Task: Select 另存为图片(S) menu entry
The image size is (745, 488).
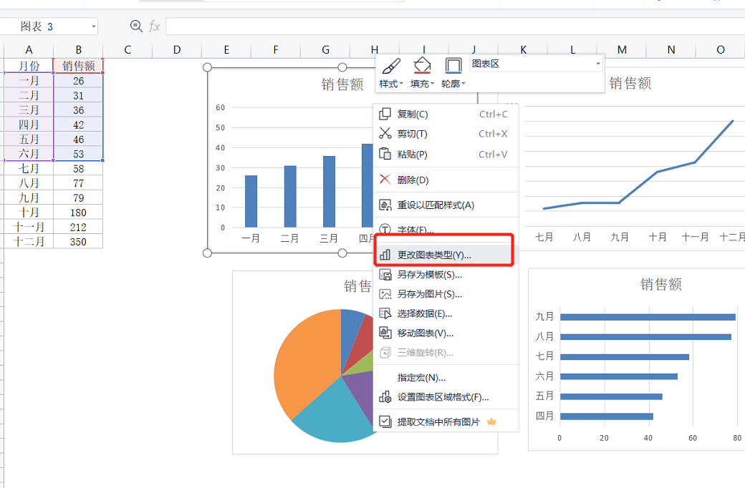Action: tap(446, 294)
